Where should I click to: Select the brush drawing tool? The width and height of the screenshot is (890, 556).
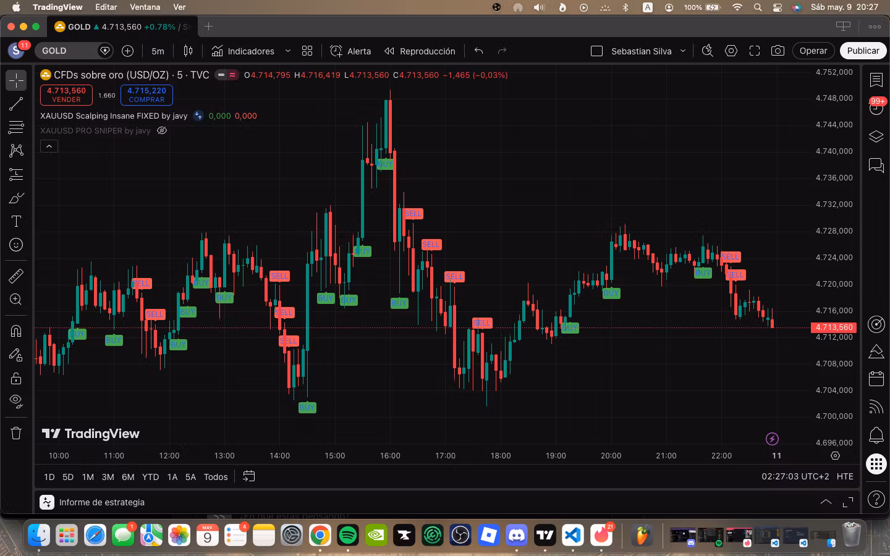[16, 198]
